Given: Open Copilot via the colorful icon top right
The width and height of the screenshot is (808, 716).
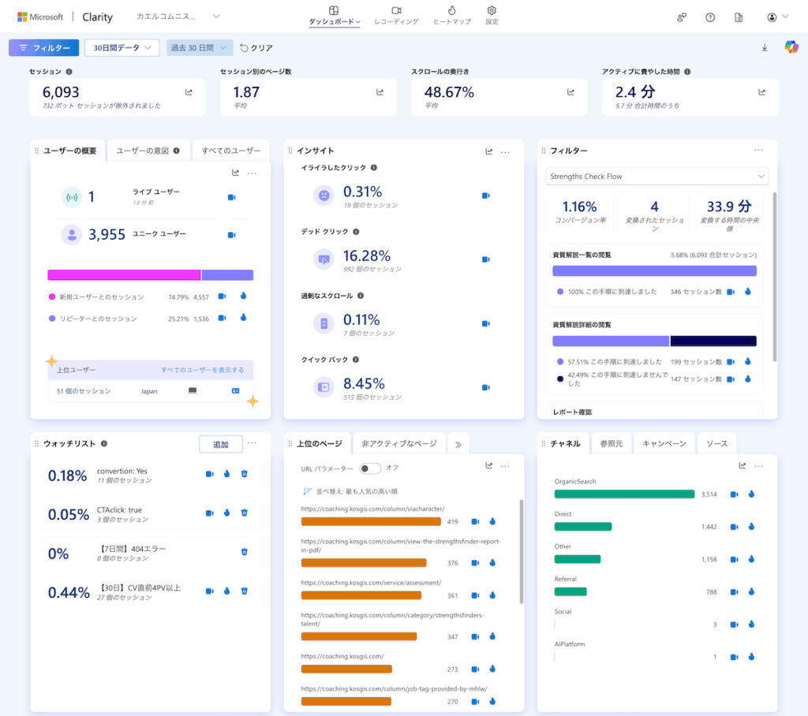Looking at the screenshot, I should (x=791, y=47).
